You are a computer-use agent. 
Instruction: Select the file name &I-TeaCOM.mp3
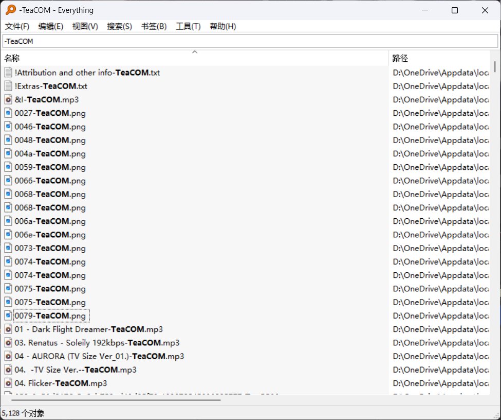tap(47, 99)
